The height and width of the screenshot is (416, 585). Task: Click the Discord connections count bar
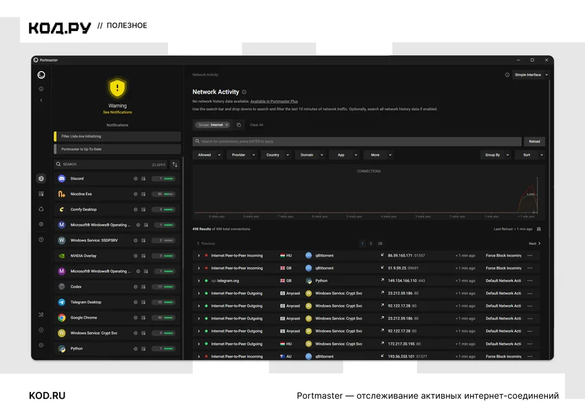(x=163, y=179)
